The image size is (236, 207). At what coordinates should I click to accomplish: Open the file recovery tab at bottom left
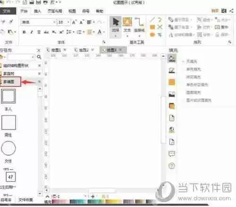point(25,200)
